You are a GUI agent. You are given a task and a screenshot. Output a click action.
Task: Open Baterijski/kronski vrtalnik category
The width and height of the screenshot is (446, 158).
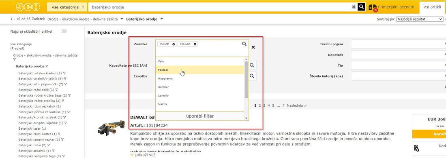click(40, 118)
